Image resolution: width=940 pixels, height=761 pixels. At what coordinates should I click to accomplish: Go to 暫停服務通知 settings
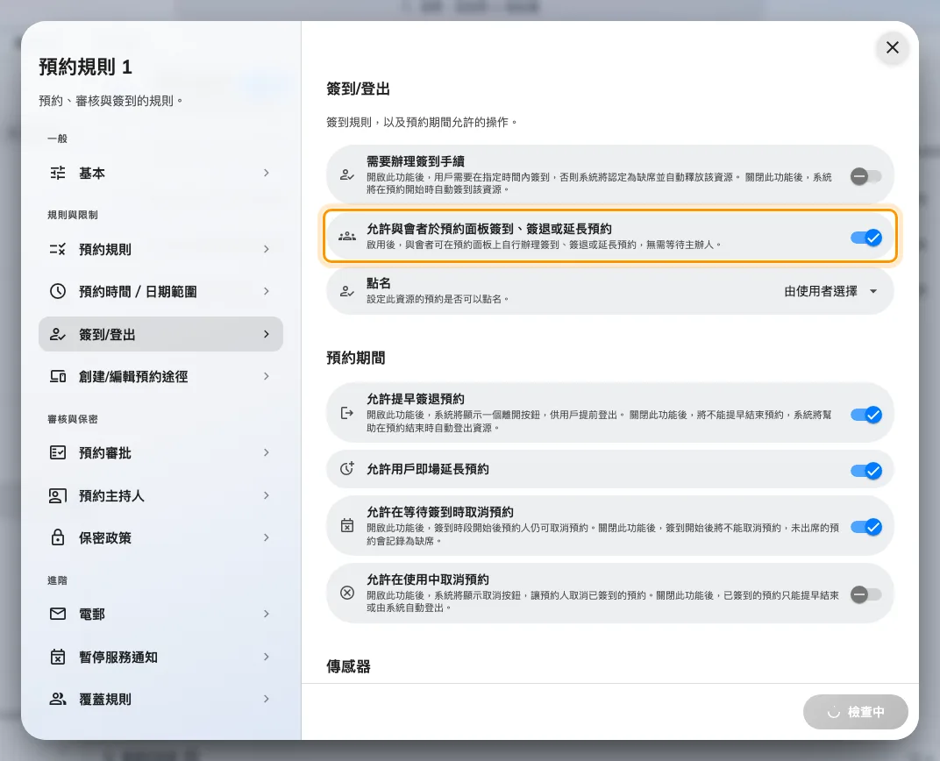tap(160, 657)
